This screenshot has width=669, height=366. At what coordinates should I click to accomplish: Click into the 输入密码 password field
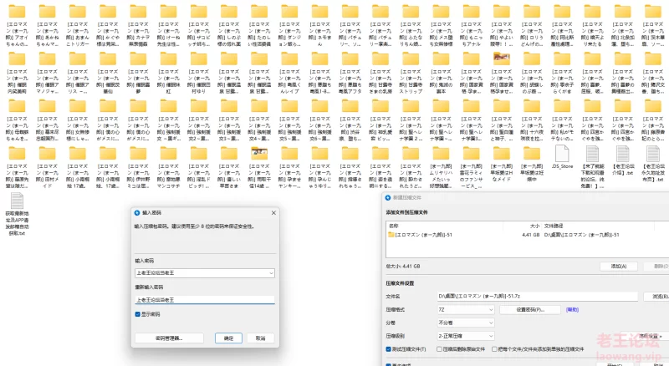204,273
